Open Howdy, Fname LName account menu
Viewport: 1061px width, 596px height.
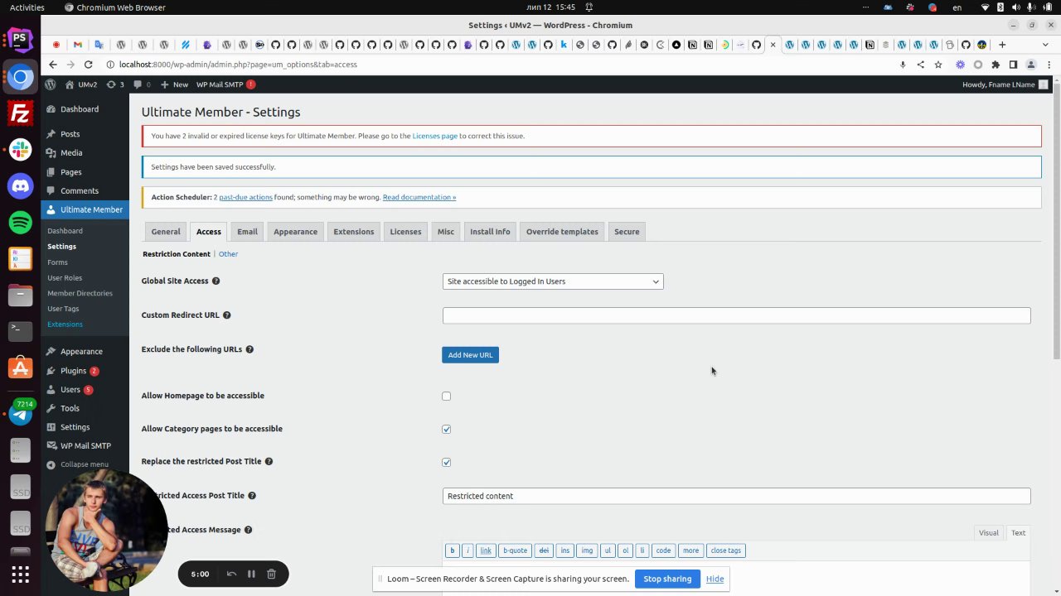tap(1005, 84)
